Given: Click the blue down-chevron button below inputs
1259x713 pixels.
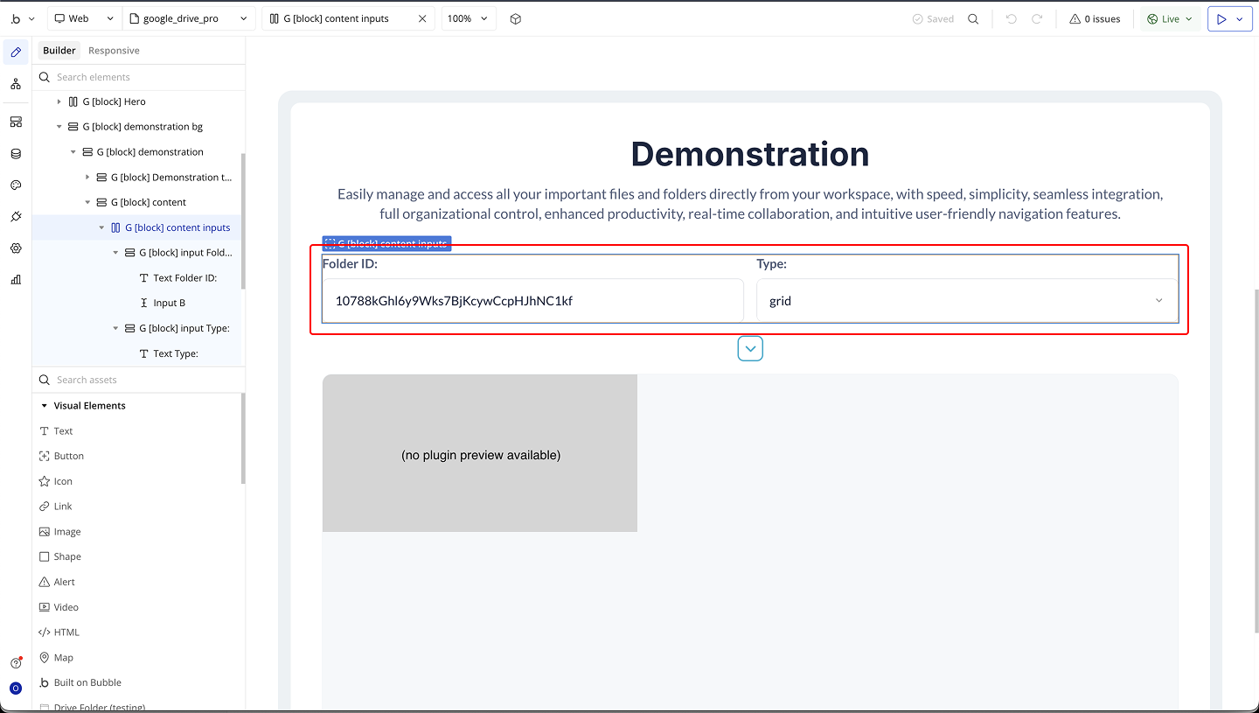Looking at the screenshot, I should click(750, 348).
